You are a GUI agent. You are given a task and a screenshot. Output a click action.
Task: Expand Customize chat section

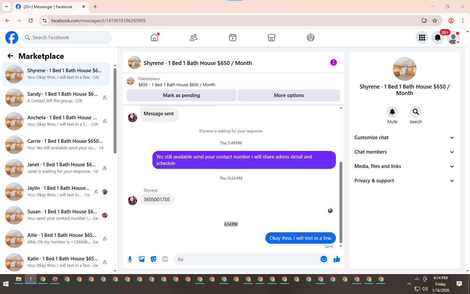pyautogui.click(x=404, y=138)
